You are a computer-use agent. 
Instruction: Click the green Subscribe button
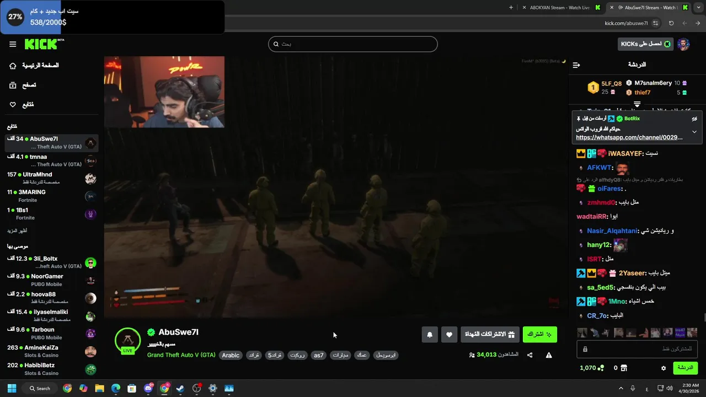(539, 334)
